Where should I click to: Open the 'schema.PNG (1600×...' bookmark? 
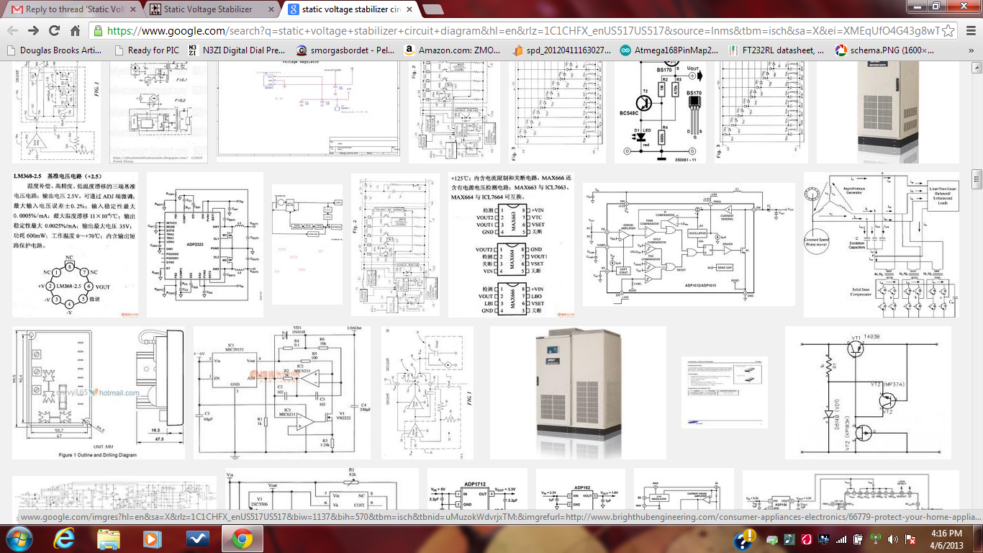pyautogui.click(x=884, y=50)
